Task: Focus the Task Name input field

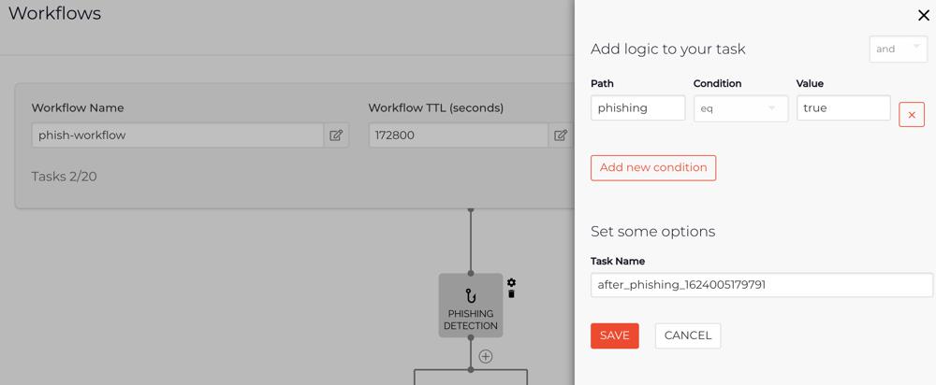Action: 761,285
